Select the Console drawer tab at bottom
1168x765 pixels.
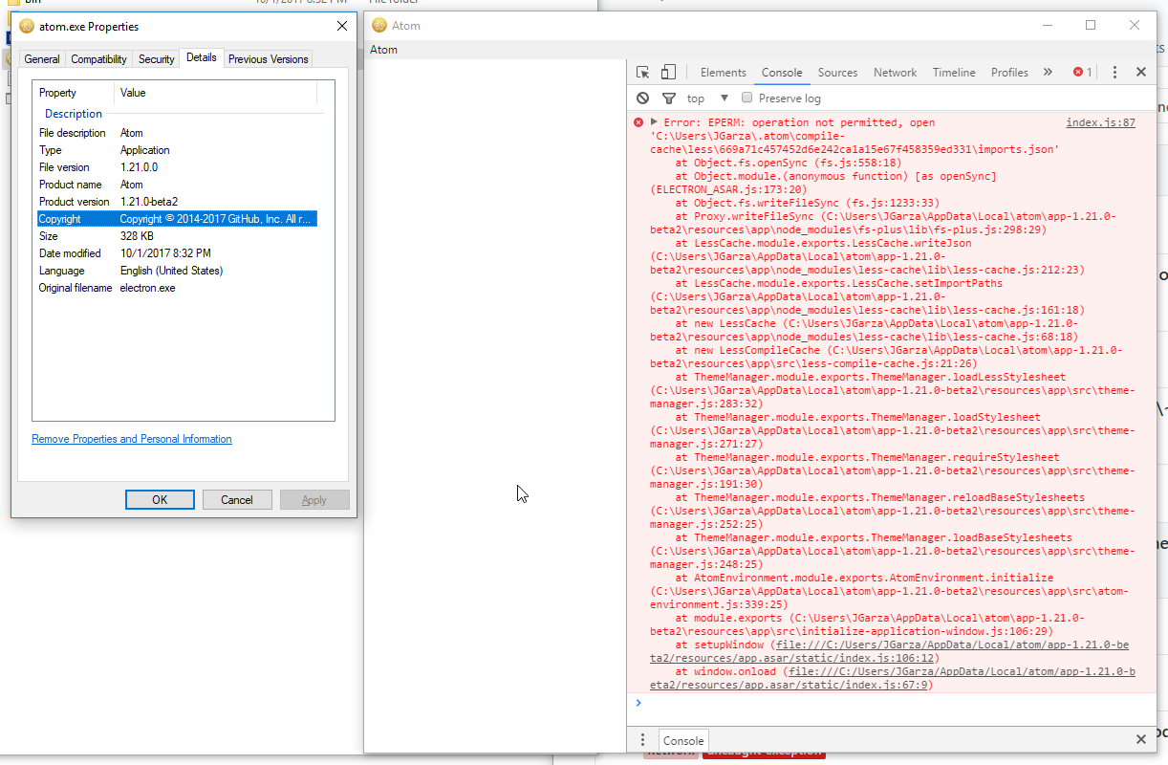[683, 740]
